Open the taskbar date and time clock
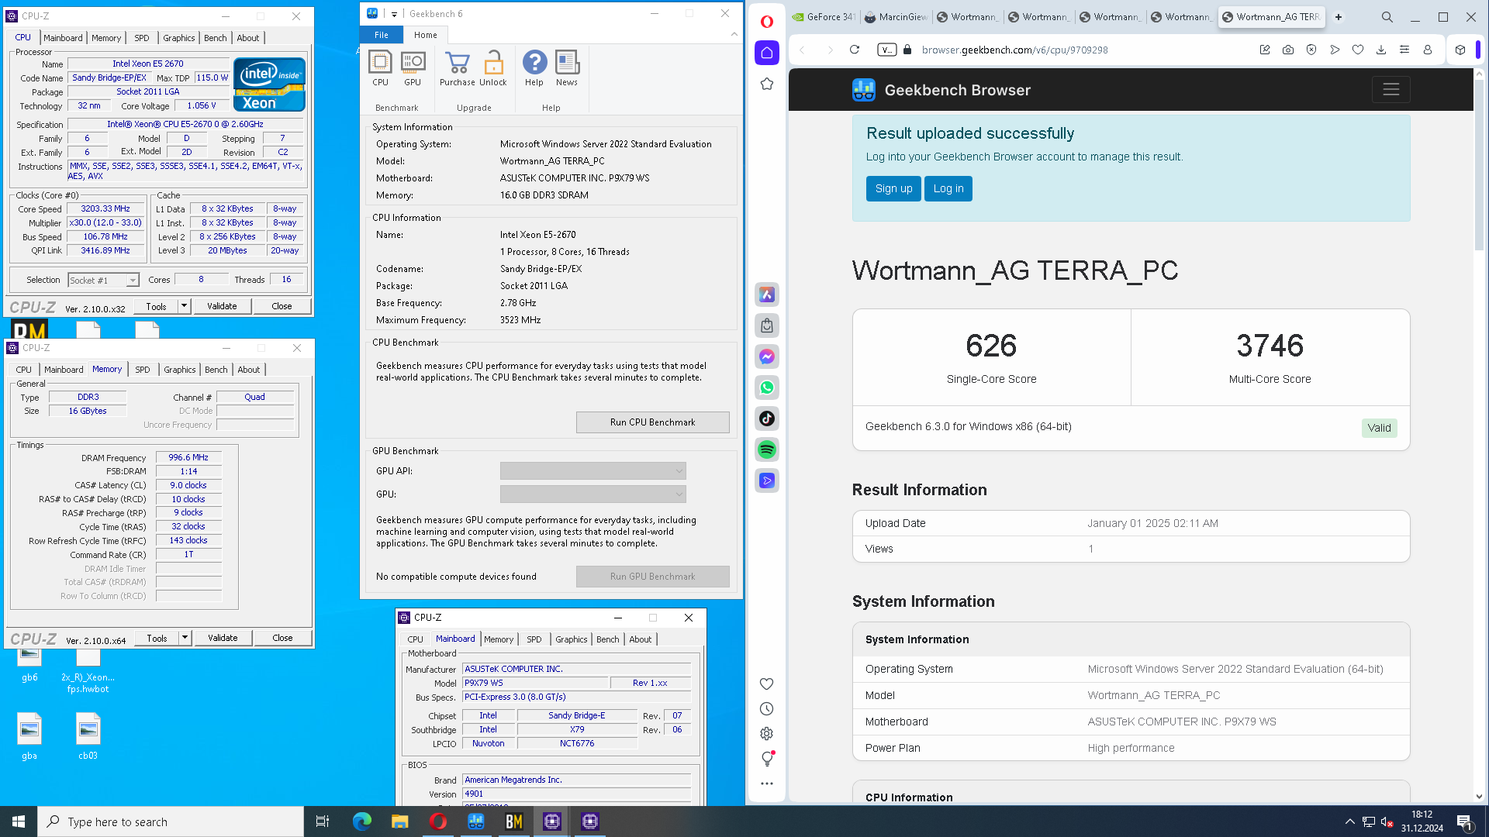 click(x=1422, y=821)
